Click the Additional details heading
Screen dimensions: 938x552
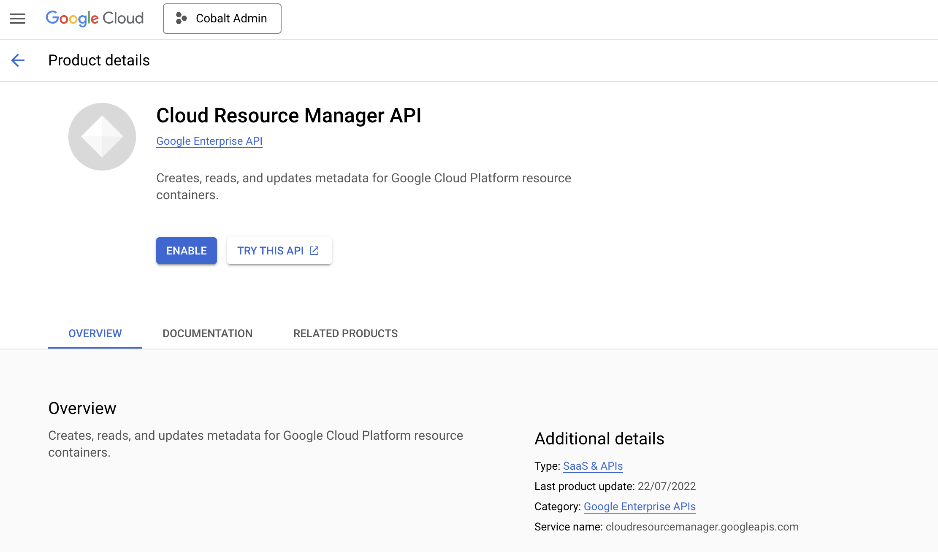tap(599, 439)
